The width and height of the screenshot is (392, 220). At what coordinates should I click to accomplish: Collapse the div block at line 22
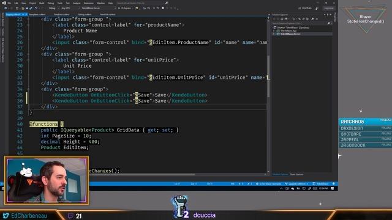pos(28,19)
